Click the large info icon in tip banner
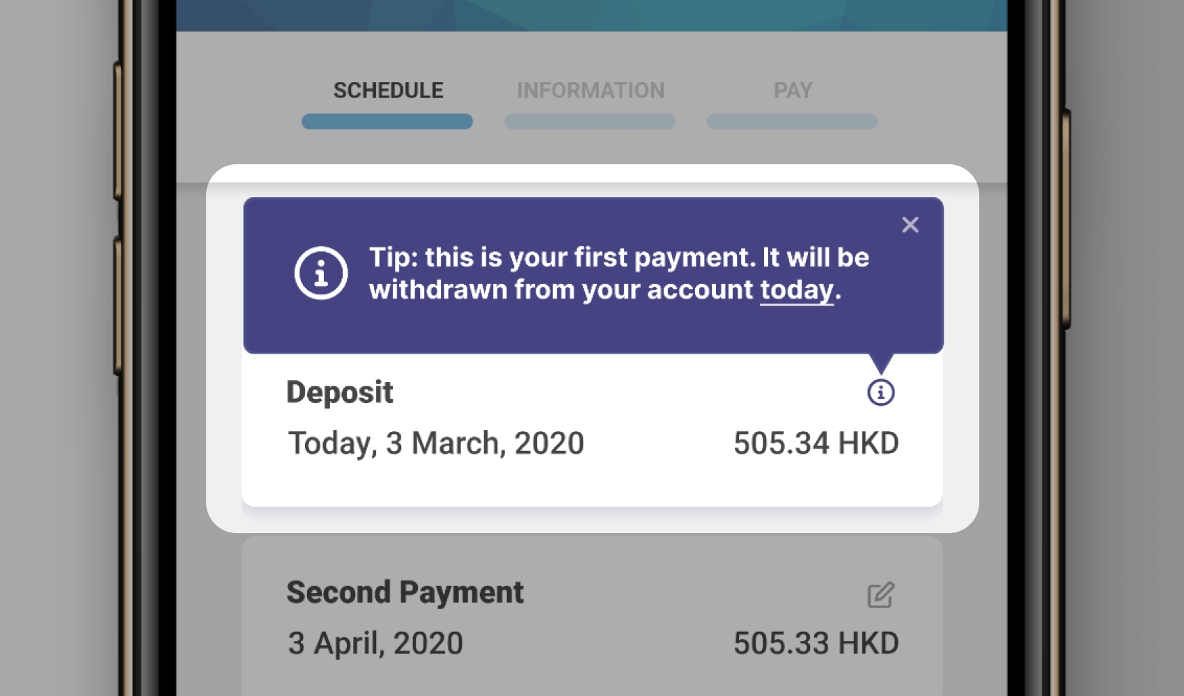The width and height of the screenshot is (1184, 696). tap(320, 273)
